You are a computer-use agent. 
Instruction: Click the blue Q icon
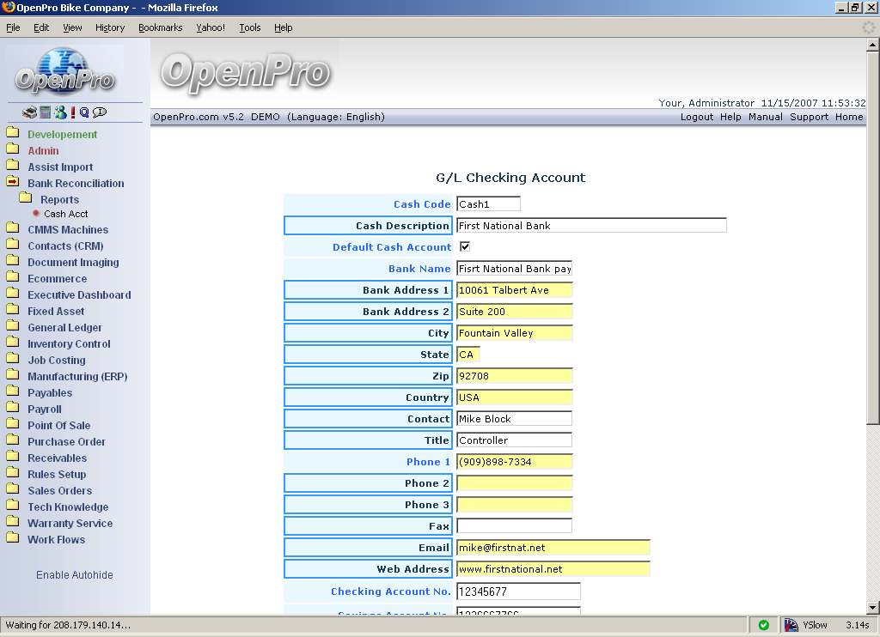coord(84,112)
